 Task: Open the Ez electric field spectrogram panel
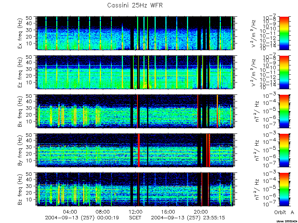pos(135,72)
